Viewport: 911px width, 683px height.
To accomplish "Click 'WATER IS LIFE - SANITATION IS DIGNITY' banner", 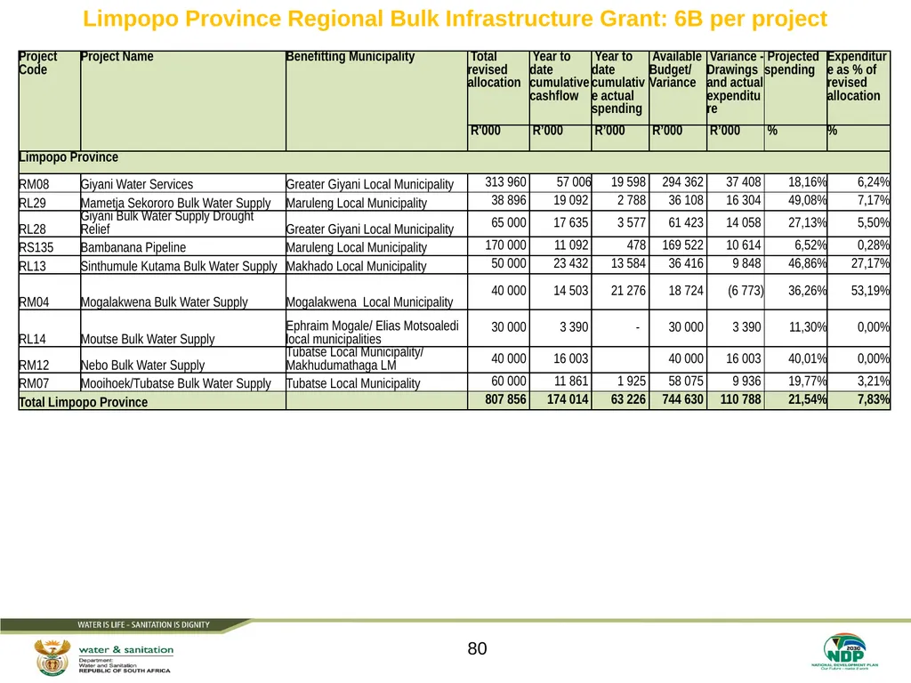I will pyautogui.click(x=143, y=625).
